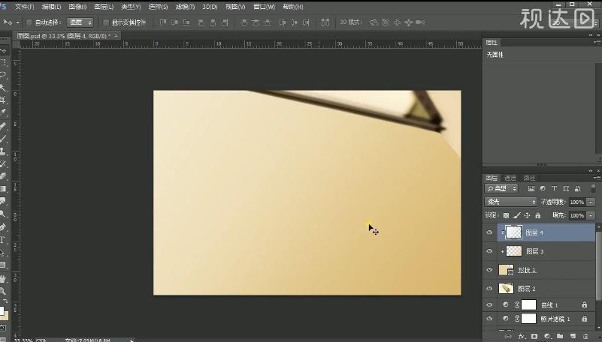Select the Type tool in the toolbox
This screenshot has height=342, width=602.
3,240
